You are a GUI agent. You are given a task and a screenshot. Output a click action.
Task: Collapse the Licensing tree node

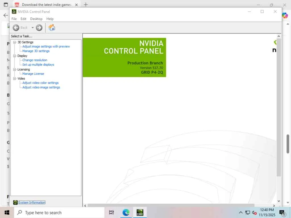click(x=14, y=70)
